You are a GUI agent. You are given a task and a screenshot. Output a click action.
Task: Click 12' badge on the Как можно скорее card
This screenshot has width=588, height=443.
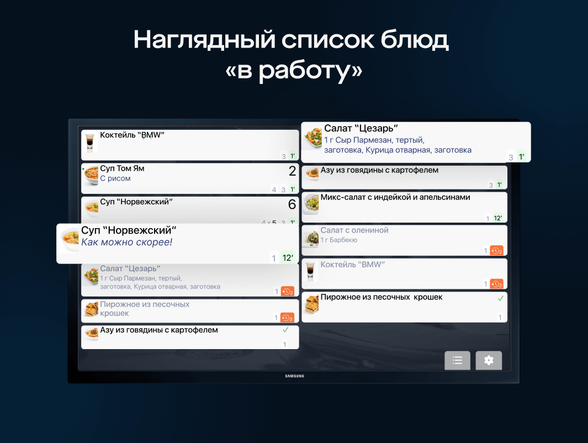pyautogui.click(x=288, y=257)
